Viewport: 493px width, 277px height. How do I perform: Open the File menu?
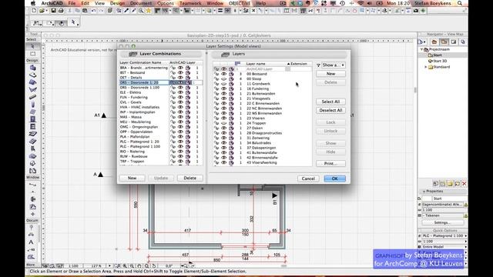coord(72,3)
